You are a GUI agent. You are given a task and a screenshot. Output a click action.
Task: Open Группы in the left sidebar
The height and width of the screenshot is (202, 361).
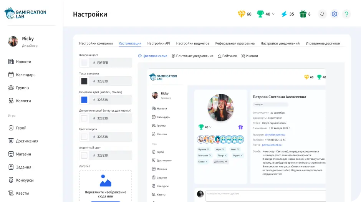coord(19,88)
